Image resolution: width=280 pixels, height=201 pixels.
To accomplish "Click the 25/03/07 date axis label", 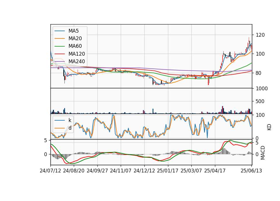I will pyautogui.click(x=191, y=171).
